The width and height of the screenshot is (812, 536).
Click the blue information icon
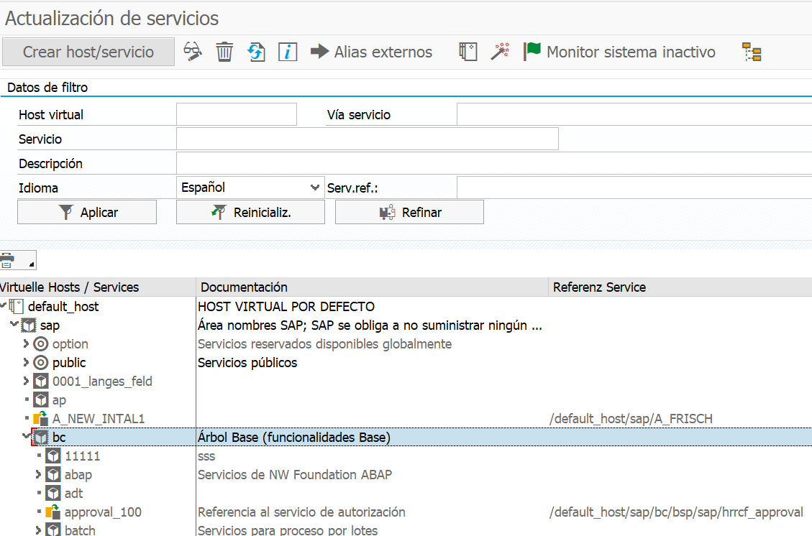pyautogui.click(x=288, y=52)
